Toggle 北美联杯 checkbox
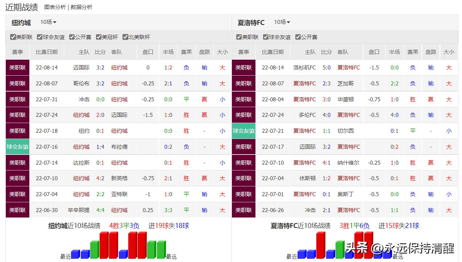 point(125,37)
